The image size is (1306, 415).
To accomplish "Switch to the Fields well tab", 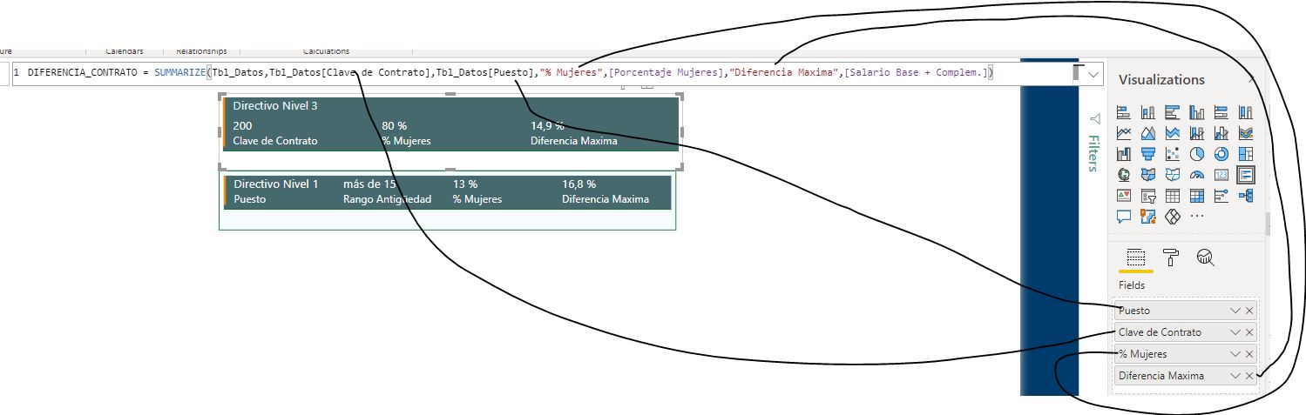I will (1135, 258).
